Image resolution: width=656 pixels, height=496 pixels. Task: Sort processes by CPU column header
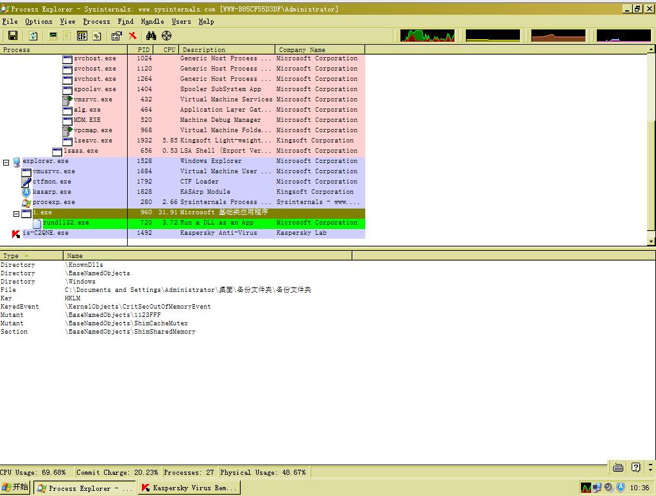tap(169, 49)
